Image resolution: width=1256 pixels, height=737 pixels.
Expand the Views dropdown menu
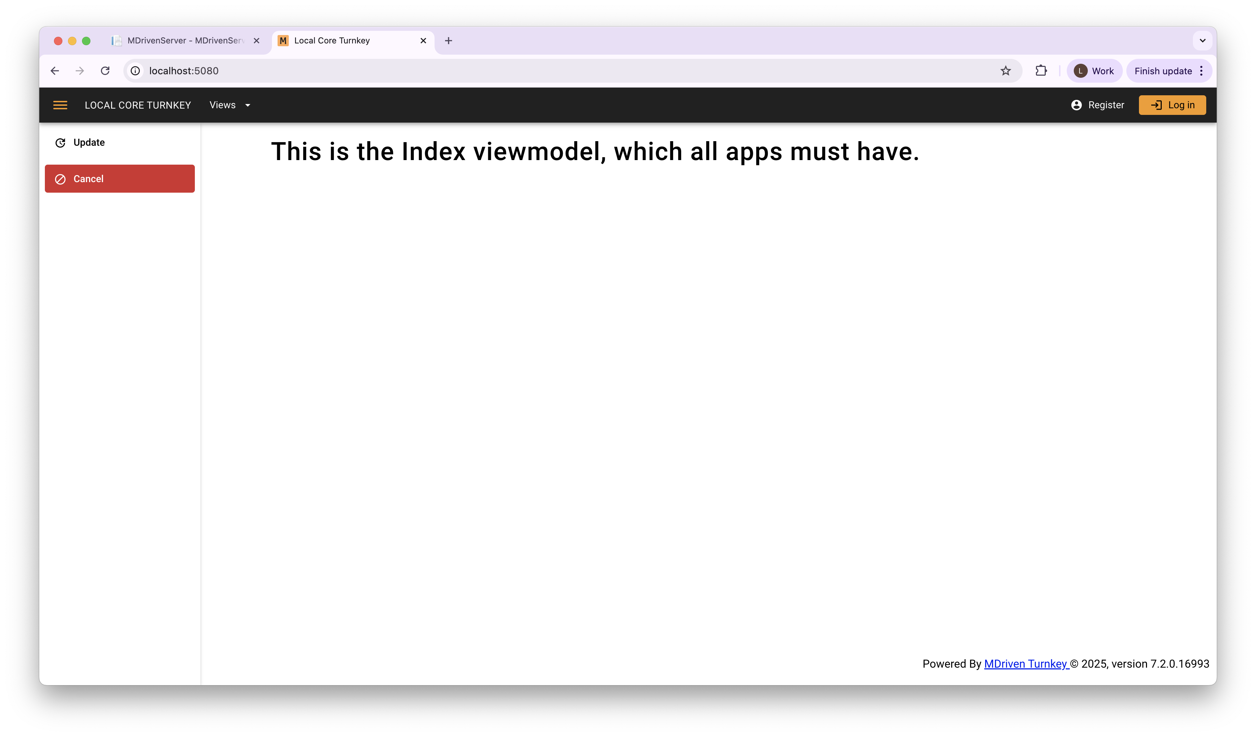coord(230,105)
